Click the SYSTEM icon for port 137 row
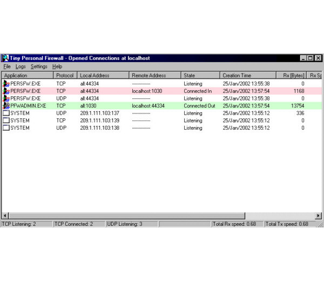324x281 pixels. pos(6,113)
